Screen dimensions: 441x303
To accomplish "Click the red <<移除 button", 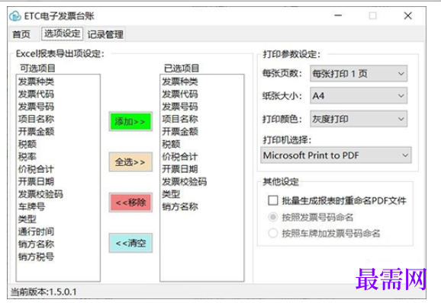I will pyautogui.click(x=130, y=203).
